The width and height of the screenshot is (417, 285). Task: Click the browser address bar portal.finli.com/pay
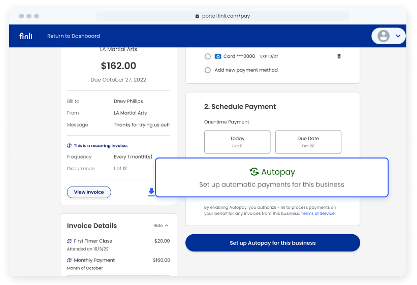222,16
